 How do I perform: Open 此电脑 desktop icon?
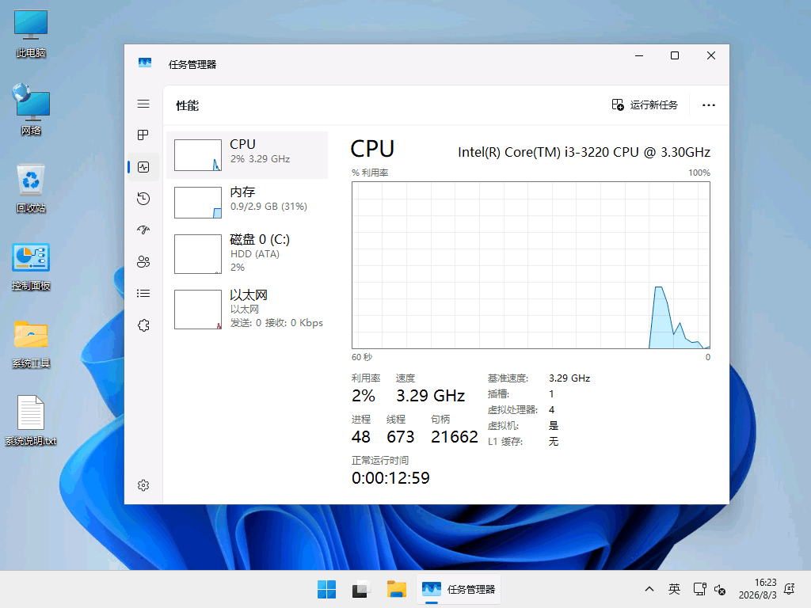point(31,33)
